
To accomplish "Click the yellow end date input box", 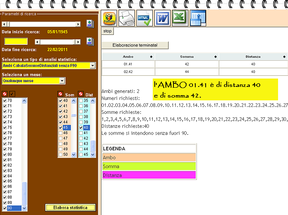I will point(16,41).
